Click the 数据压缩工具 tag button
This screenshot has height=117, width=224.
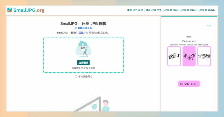(x=83, y=28)
